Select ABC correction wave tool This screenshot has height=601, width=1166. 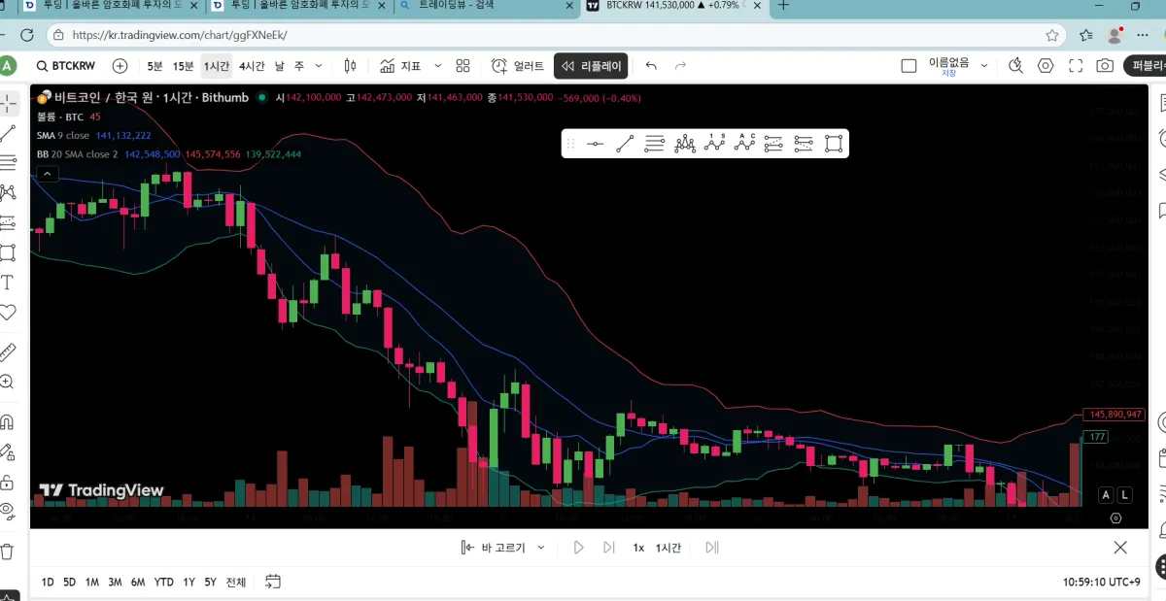(744, 144)
